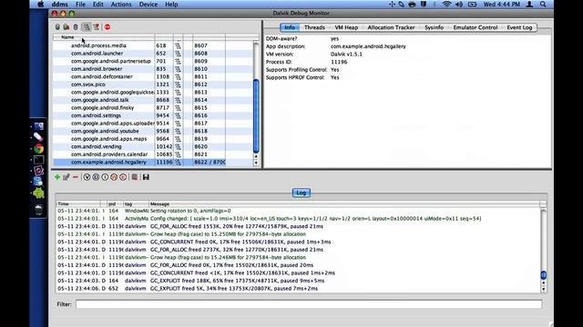Select the Verbose (V) log level
Screen dimensions: 583x327
pyautogui.click(x=87, y=177)
